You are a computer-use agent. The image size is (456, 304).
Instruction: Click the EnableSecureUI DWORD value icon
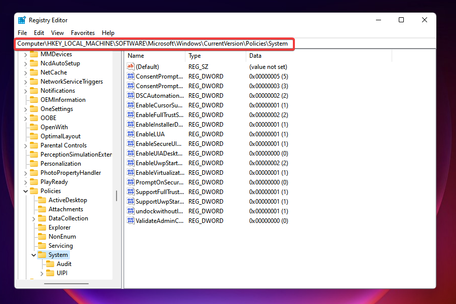coord(131,143)
